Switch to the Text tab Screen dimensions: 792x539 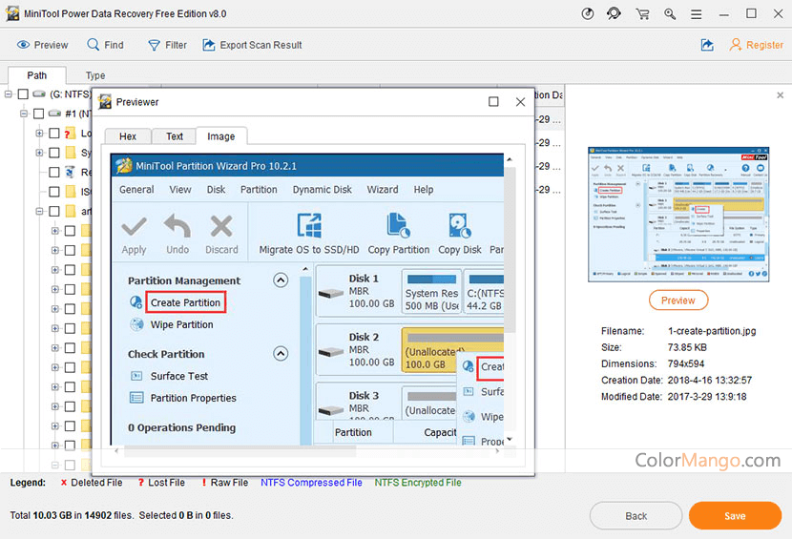(x=175, y=136)
